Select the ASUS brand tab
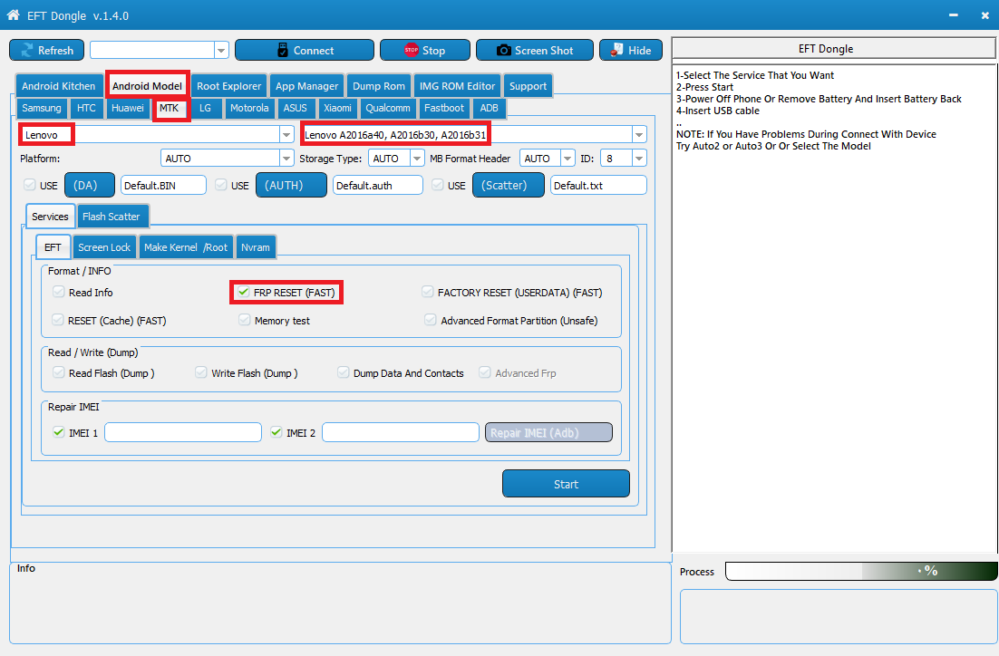The image size is (999, 656). click(x=295, y=108)
